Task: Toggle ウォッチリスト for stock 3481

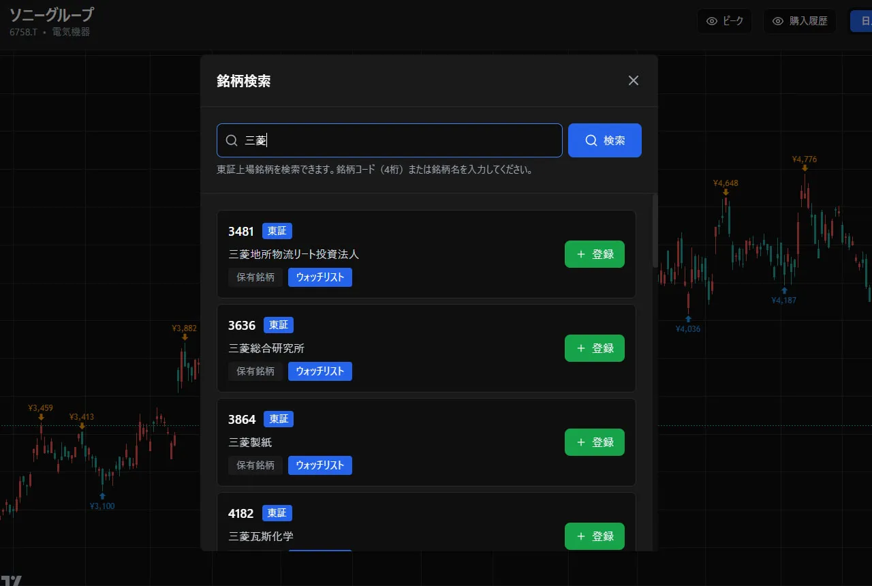Action: (320, 277)
